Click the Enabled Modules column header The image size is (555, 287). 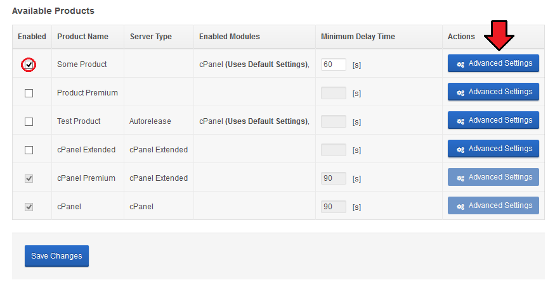230,37
